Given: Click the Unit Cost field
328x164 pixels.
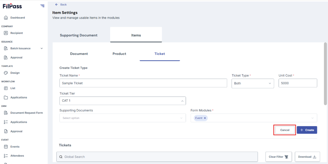Looking at the screenshot, I should 298,83.
